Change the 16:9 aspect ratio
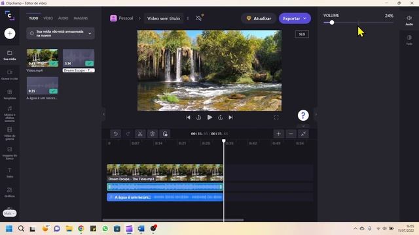 [x=302, y=34]
